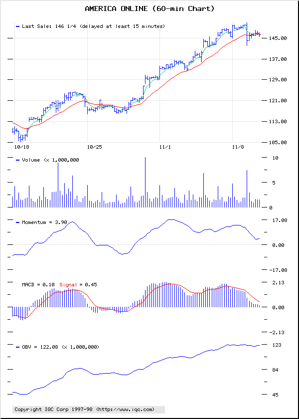The width and height of the screenshot is (299, 419).
Task: Click the momentum axis value -17.08
Action: pyautogui.click(x=278, y=270)
